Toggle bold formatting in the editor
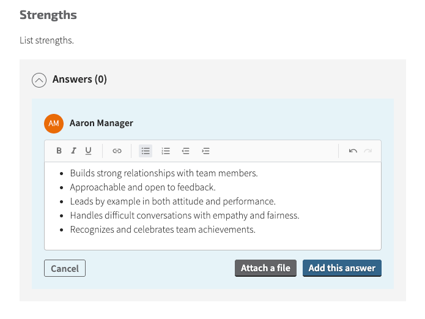This screenshot has width=425, height=319. tap(59, 151)
